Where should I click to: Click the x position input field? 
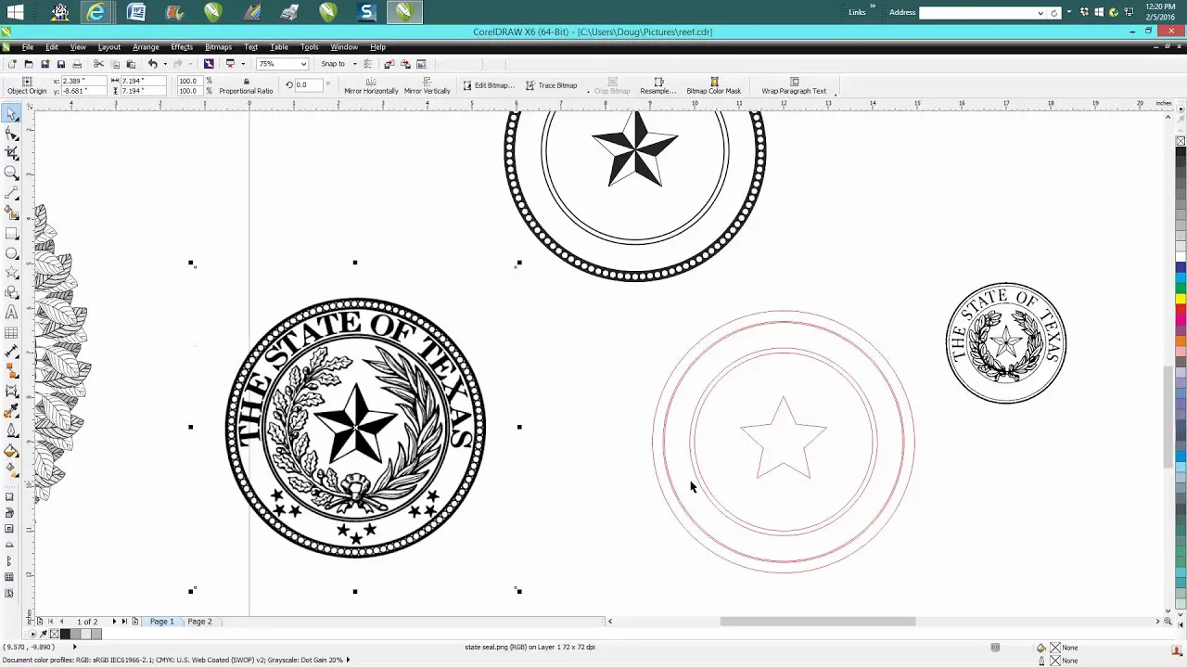(83, 82)
